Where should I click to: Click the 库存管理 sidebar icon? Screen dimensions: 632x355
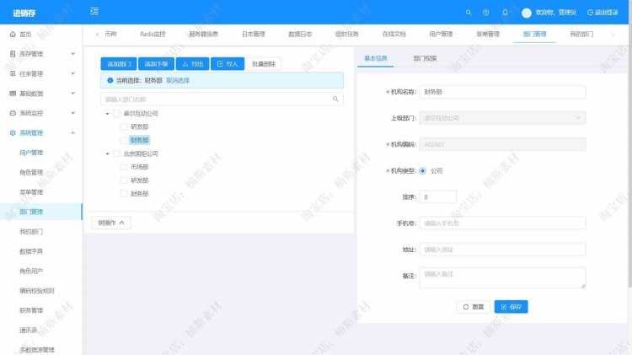pos(13,54)
